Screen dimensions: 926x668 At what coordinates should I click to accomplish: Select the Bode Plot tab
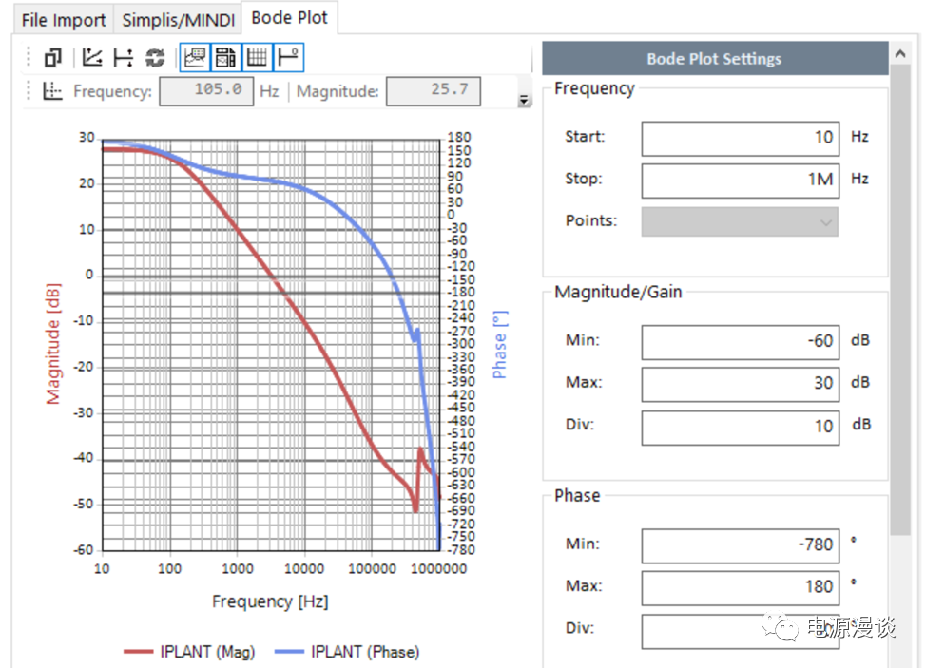[289, 18]
